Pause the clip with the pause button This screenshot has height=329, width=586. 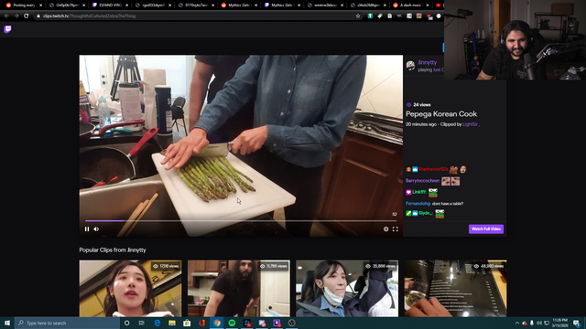pyautogui.click(x=87, y=229)
